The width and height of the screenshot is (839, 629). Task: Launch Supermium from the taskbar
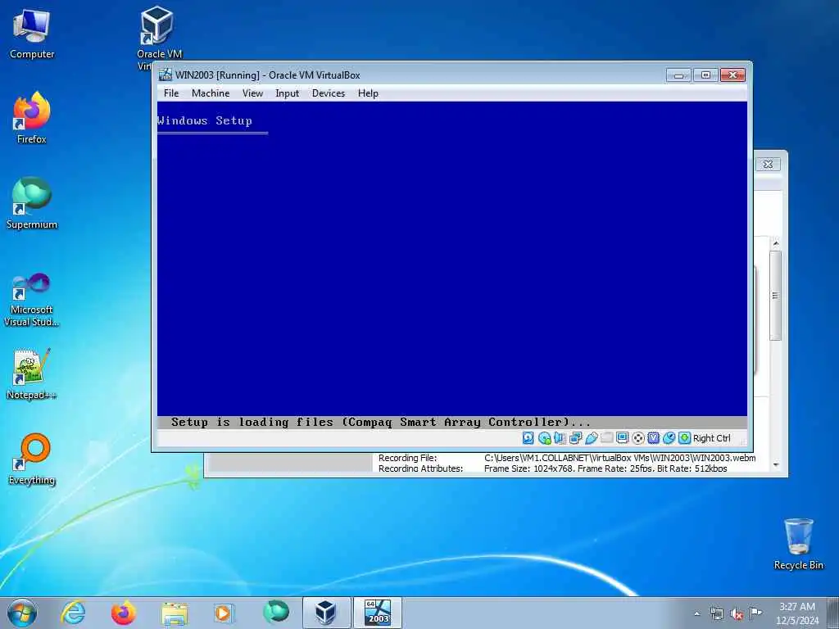click(275, 613)
